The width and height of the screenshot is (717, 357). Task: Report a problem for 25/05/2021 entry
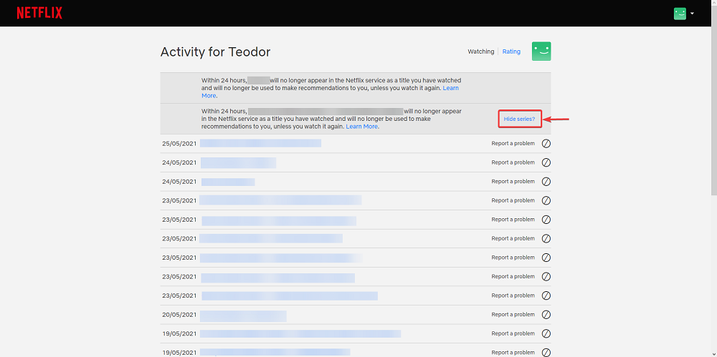(513, 144)
